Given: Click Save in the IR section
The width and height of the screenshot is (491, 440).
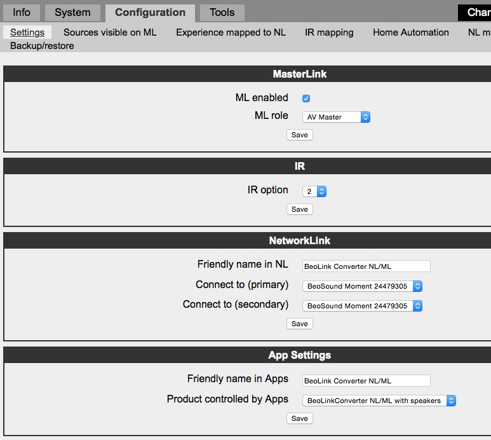Looking at the screenshot, I should 299,209.
